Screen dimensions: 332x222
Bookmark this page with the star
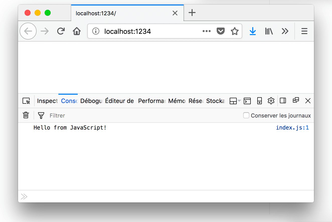[234, 31]
